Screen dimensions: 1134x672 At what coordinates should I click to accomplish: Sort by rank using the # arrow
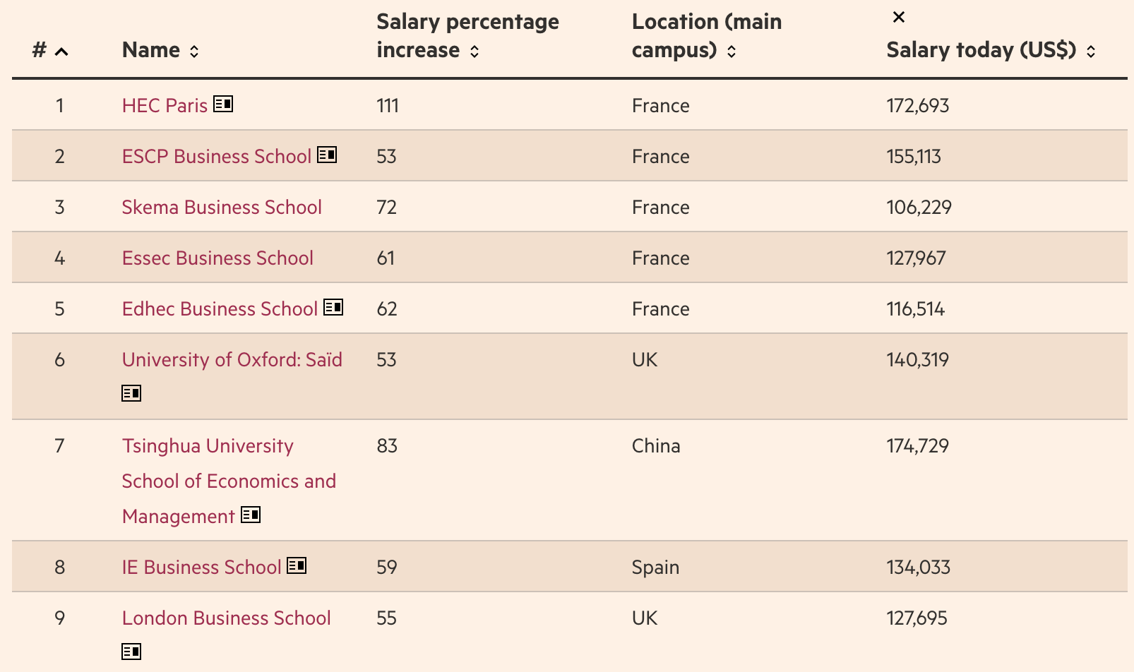61,51
